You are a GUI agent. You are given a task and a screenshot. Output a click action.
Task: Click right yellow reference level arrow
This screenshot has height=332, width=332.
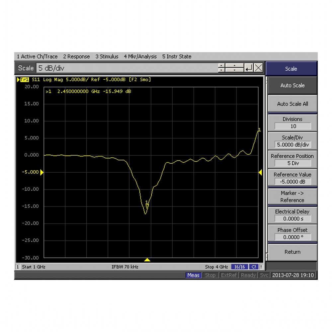[x=260, y=172]
